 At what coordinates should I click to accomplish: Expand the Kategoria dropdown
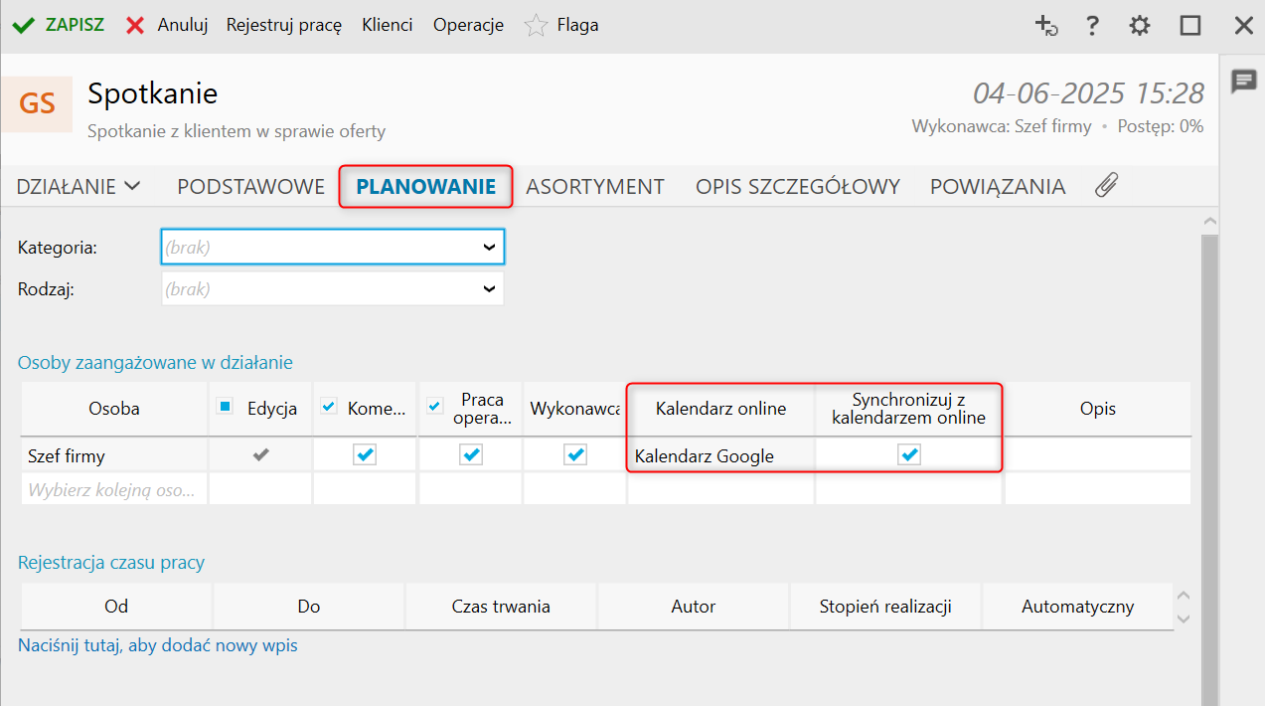489,248
